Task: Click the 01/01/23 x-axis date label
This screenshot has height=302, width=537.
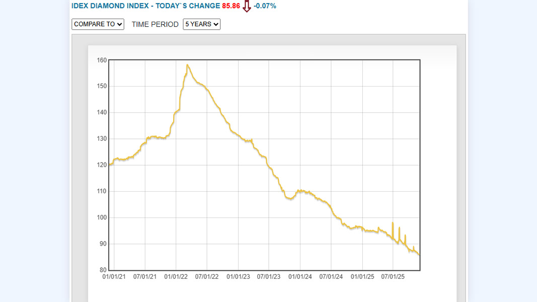Action: (x=238, y=276)
